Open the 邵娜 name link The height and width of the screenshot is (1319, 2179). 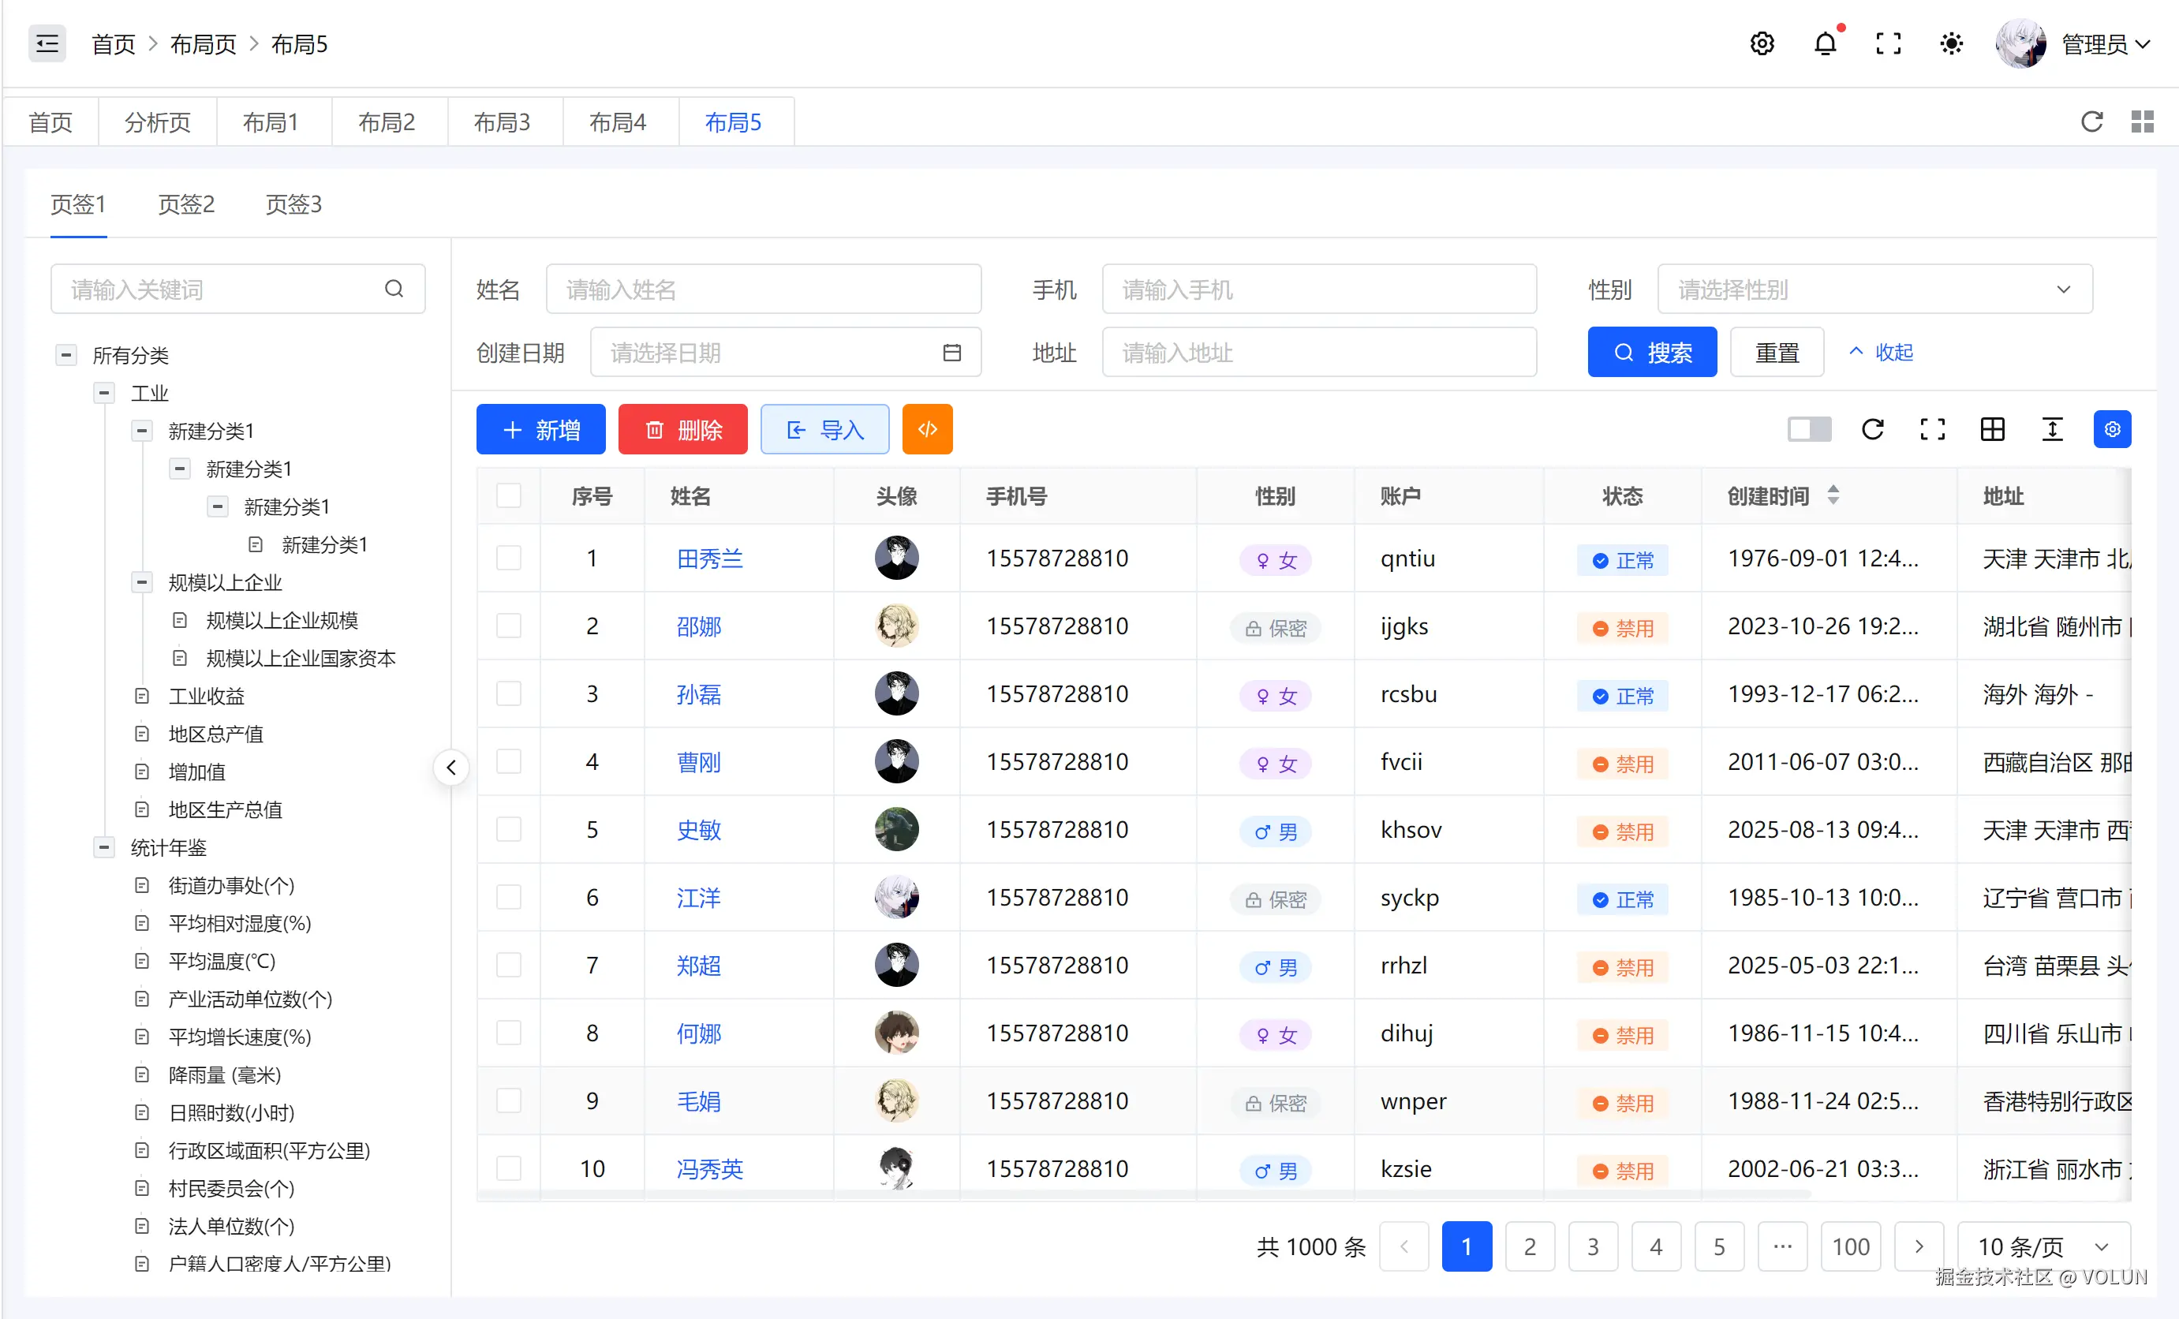tap(699, 627)
